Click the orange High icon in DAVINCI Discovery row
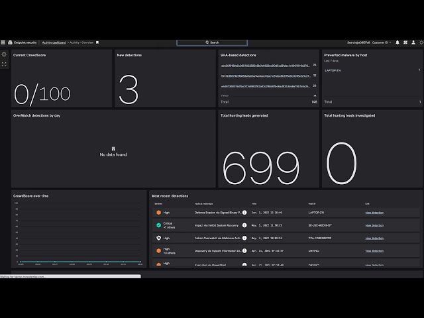This screenshot has width=424, height=318. pos(159,250)
